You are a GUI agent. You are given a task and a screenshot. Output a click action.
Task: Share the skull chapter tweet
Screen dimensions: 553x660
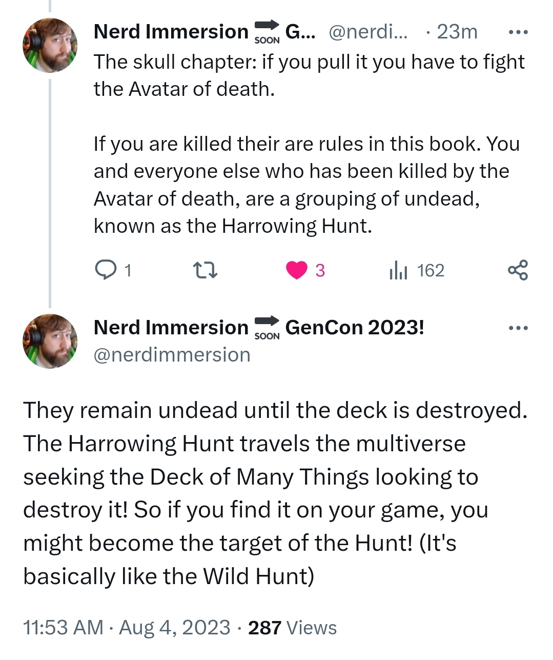(518, 270)
